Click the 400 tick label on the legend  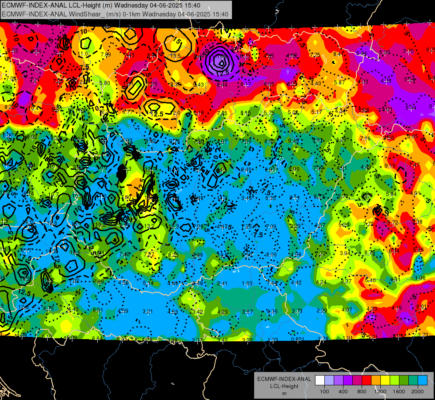click(343, 392)
